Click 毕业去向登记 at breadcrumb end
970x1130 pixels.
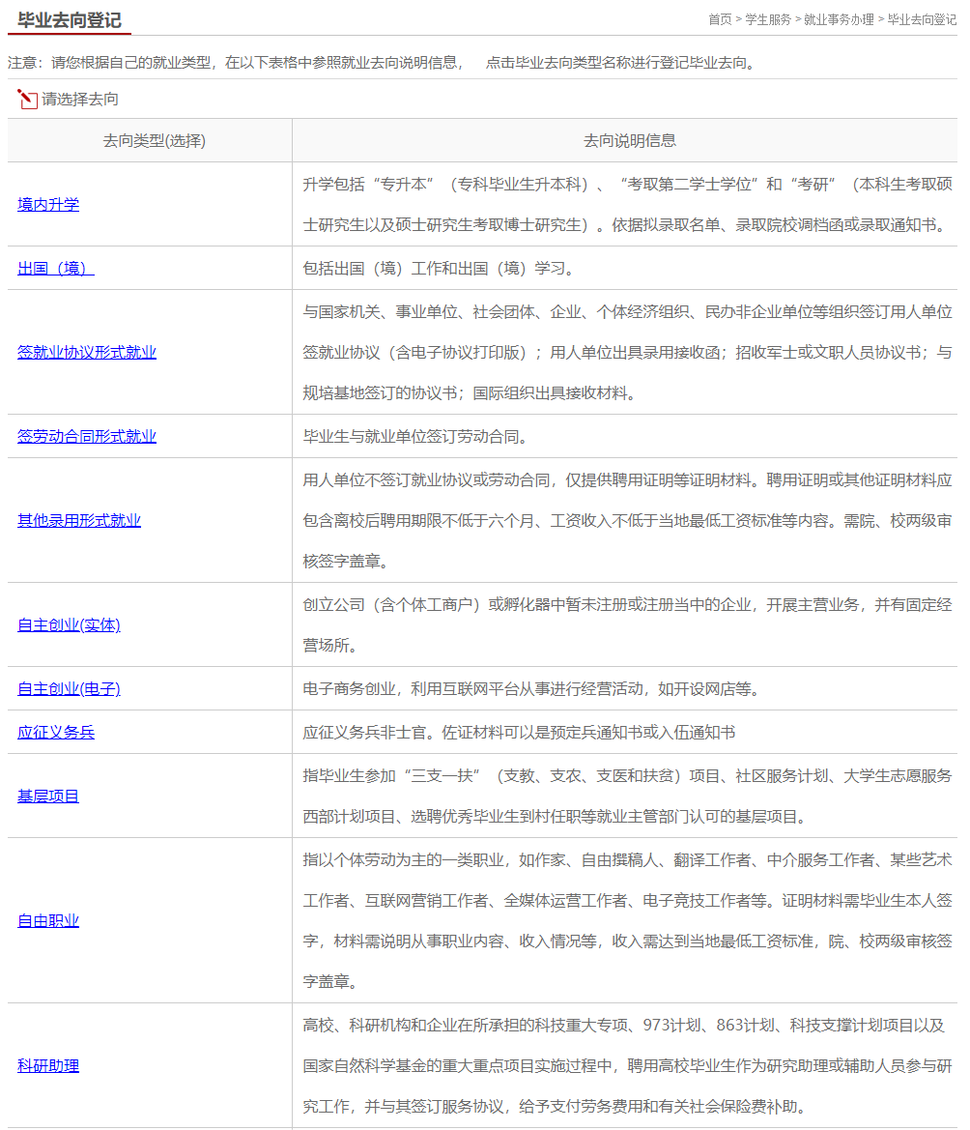click(922, 19)
